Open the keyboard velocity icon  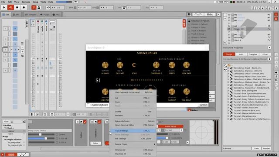pyautogui.click(x=124, y=8)
